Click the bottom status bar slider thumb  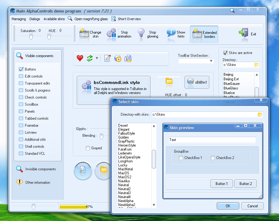[33, 206]
